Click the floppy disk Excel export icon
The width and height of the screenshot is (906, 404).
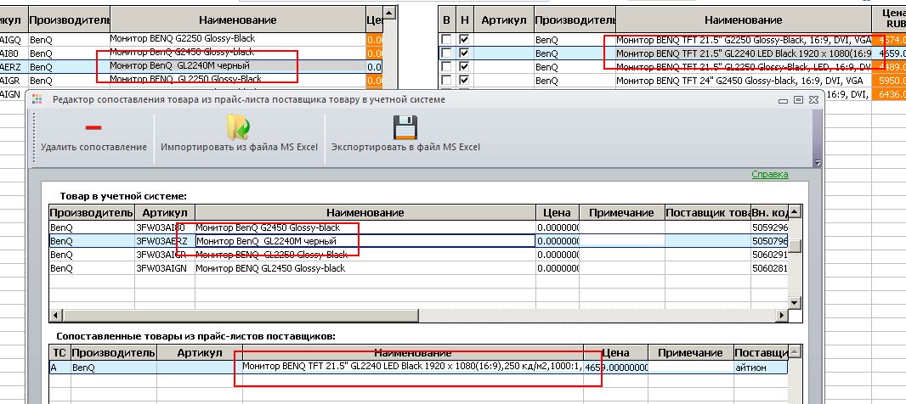click(405, 127)
